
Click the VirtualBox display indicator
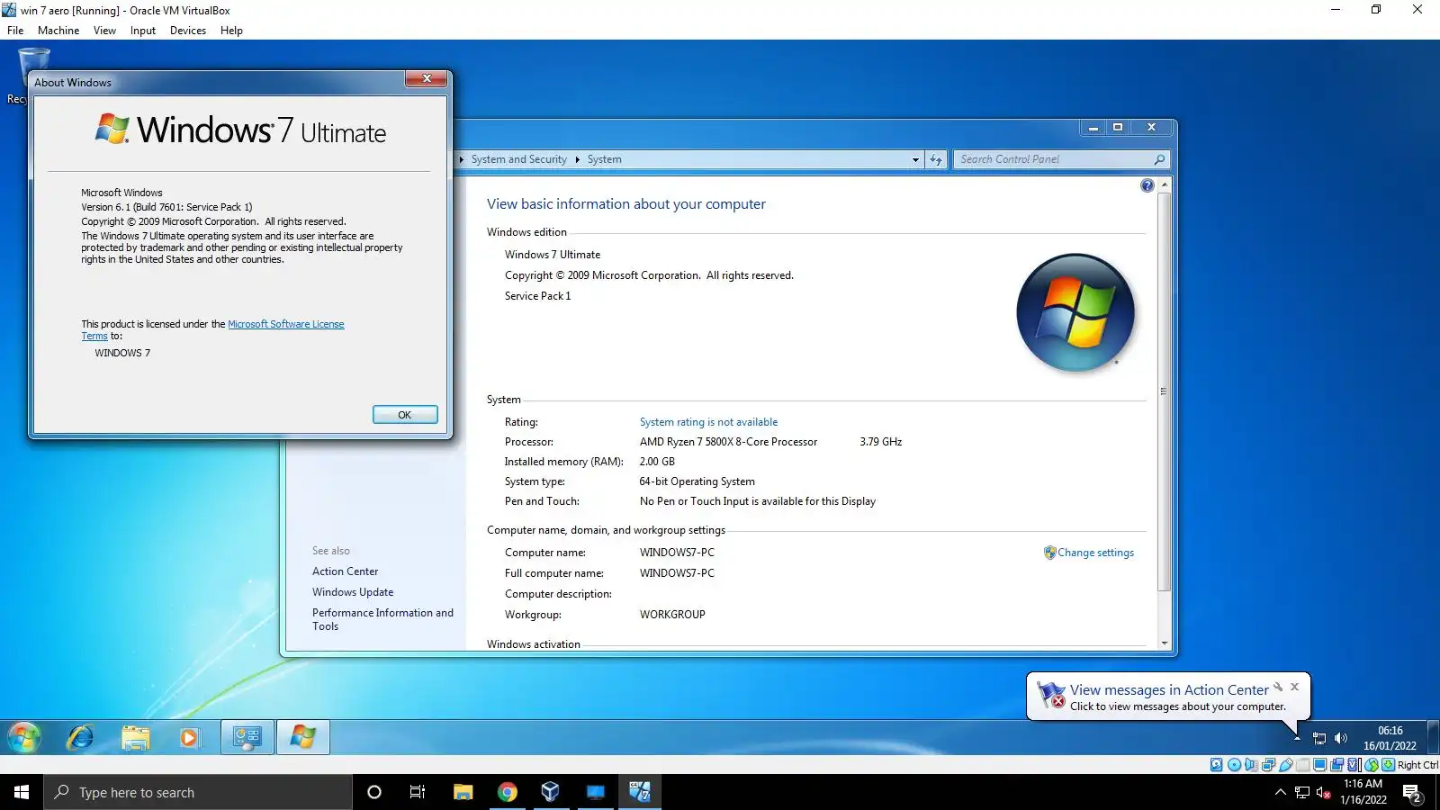point(1319,765)
